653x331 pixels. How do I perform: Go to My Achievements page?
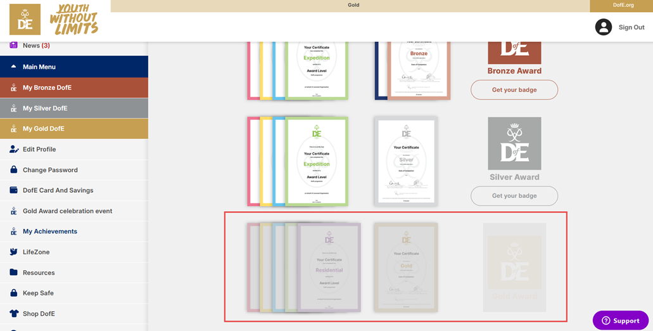(x=50, y=231)
